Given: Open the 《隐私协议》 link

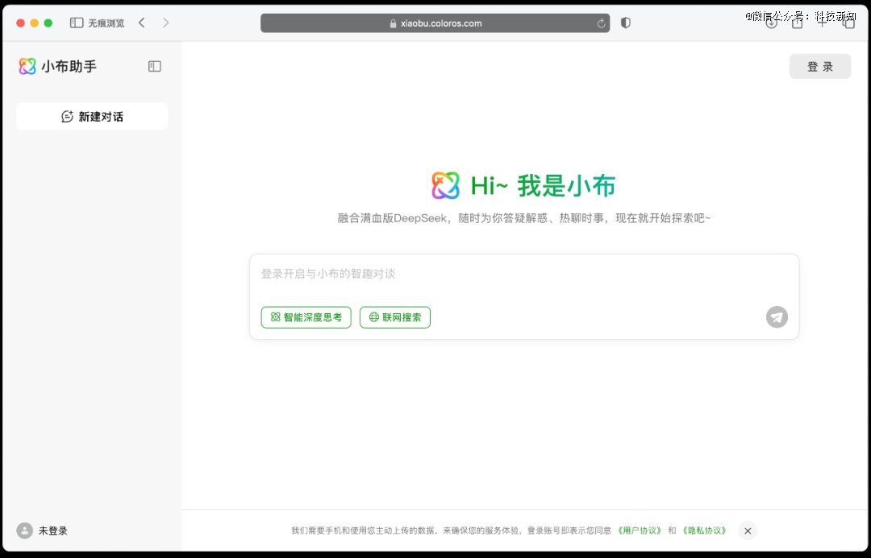Looking at the screenshot, I should point(704,531).
